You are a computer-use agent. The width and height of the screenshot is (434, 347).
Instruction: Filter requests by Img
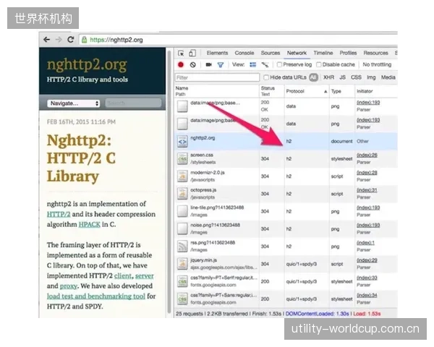click(371, 77)
